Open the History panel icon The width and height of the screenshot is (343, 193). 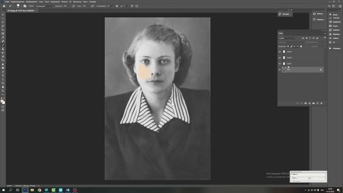click(280, 14)
